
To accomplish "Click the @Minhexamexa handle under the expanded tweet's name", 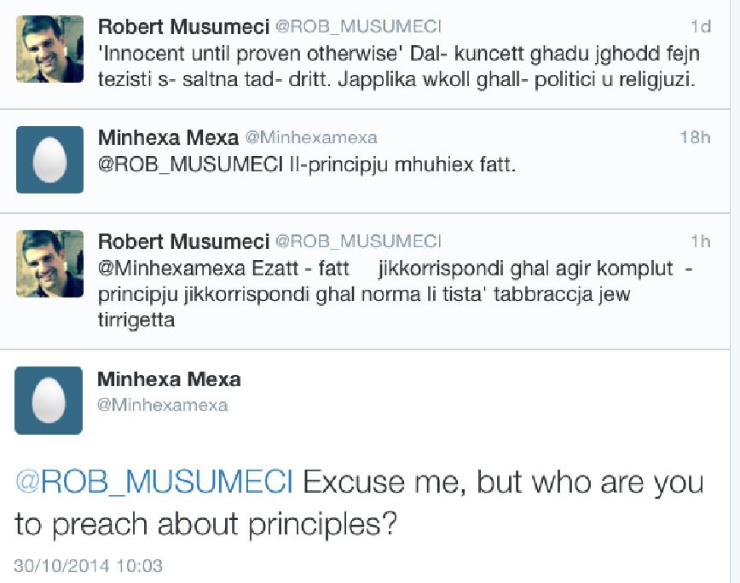I will pos(163,405).
